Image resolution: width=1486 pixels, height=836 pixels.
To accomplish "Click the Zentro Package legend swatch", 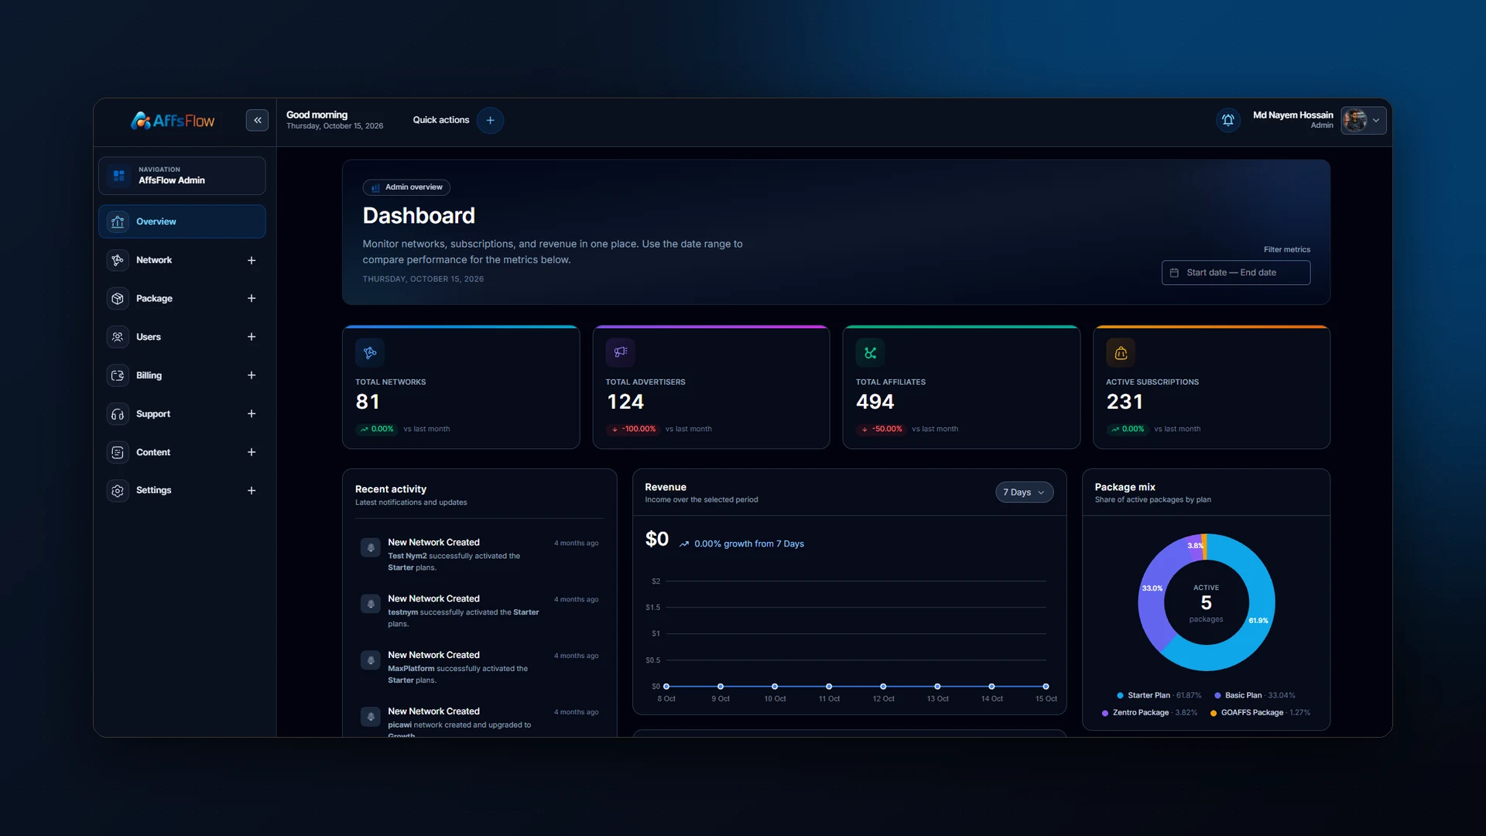I will pos(1104,713).
